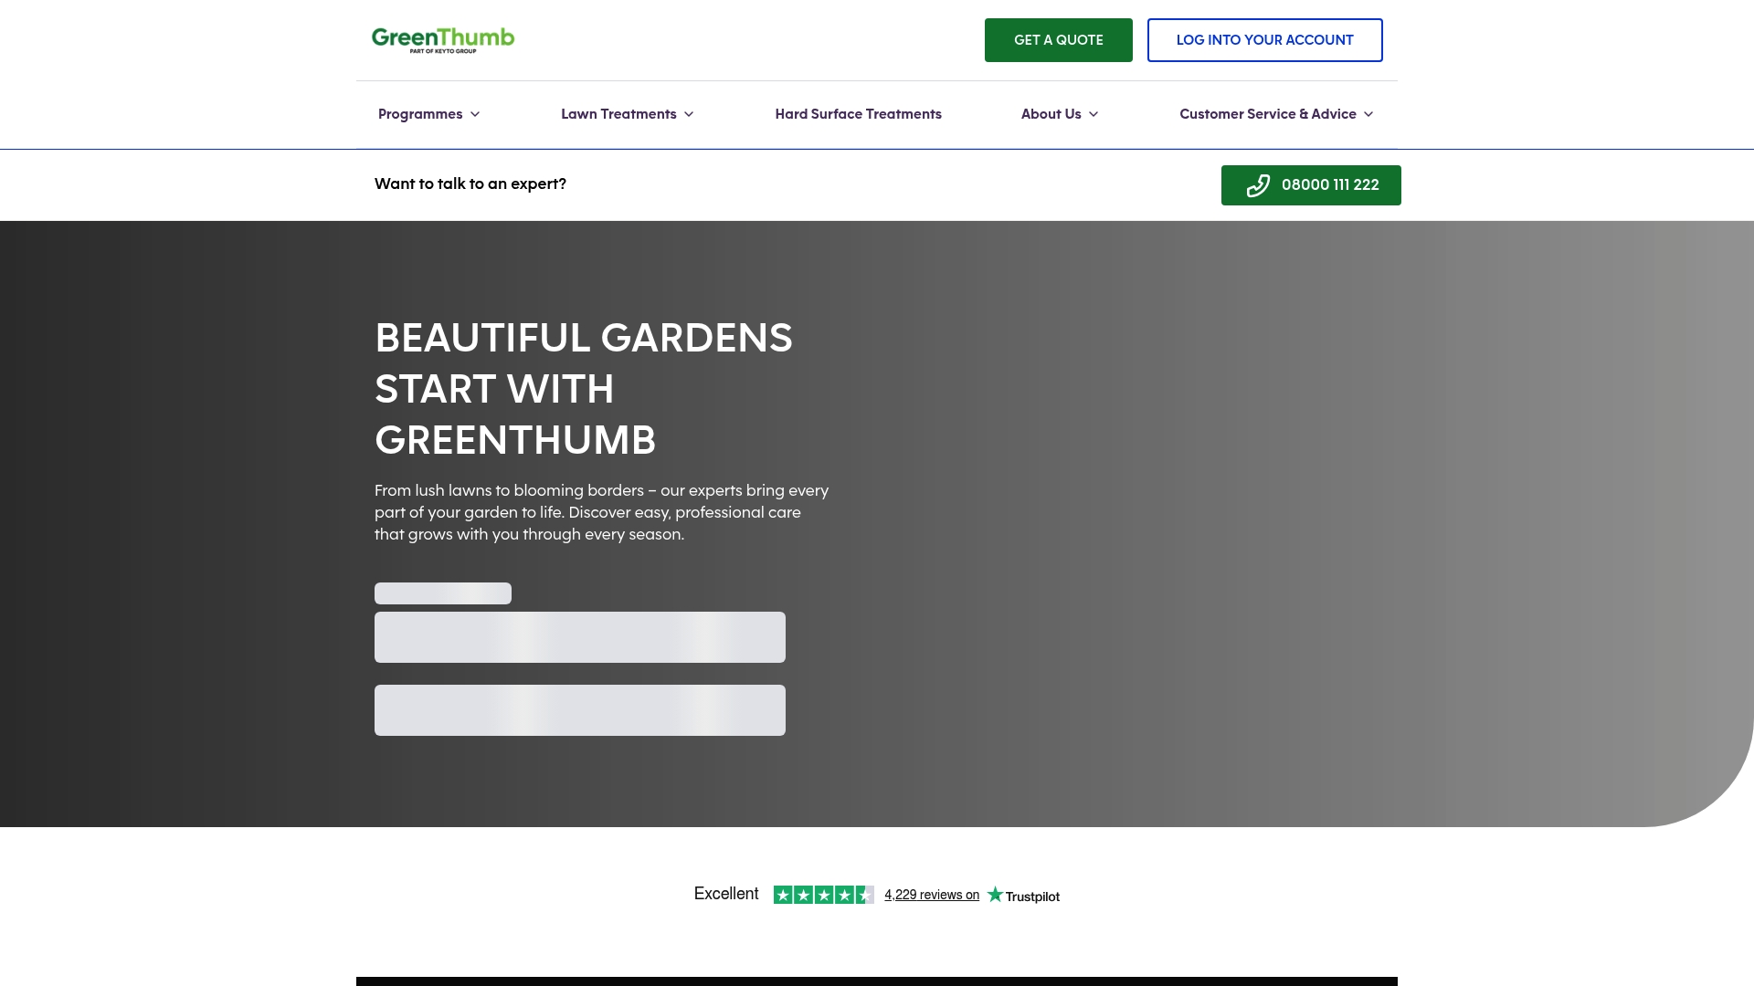Click the Want to talk to an expert? text
Screen dimensions: 1754x986
[470, 184]
